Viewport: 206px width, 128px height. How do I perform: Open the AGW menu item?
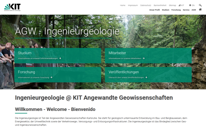click(194, 10)
